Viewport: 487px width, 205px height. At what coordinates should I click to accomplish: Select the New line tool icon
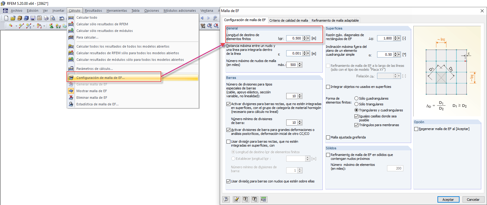(21, 26)
